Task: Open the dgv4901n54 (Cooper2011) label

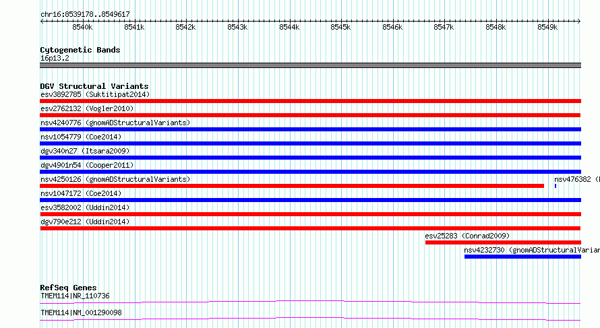Action: coord(87,165)
